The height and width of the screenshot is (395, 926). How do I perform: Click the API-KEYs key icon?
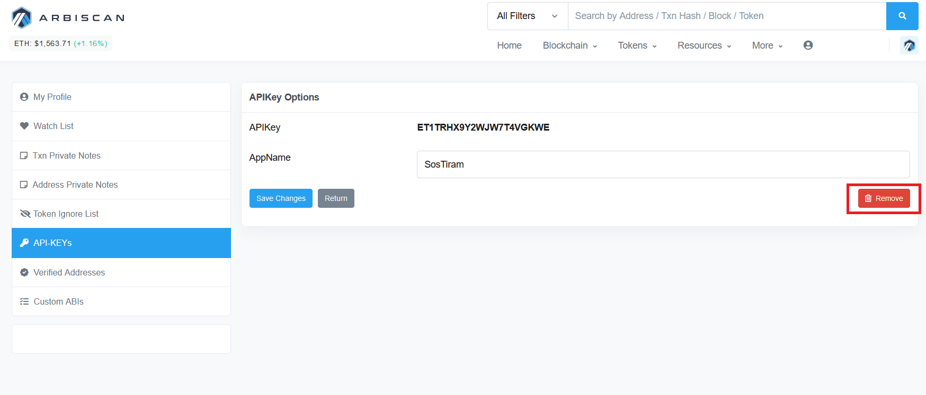tap(24, 243)
